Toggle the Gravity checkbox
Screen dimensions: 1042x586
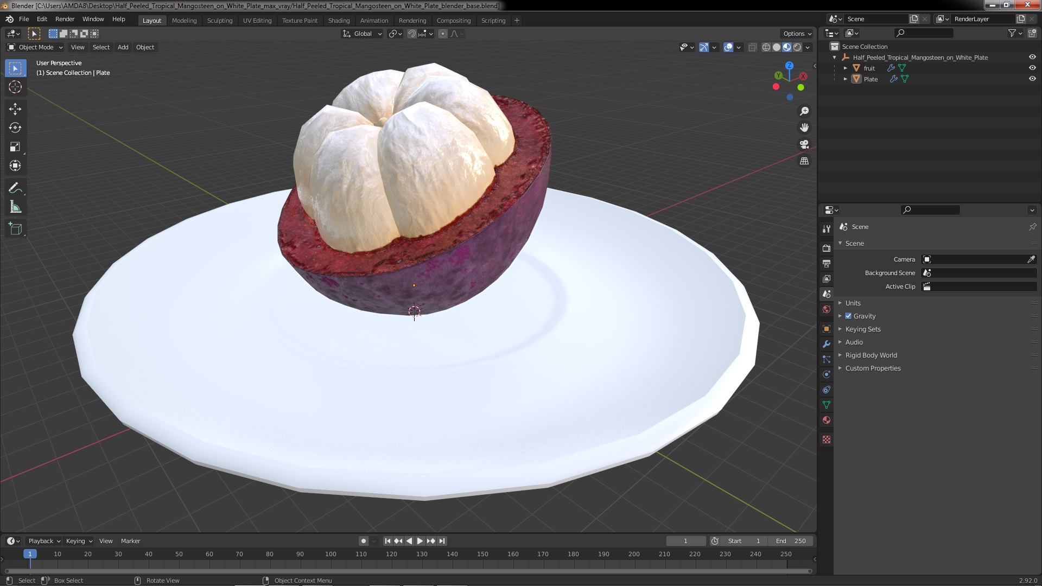(848, 316)
